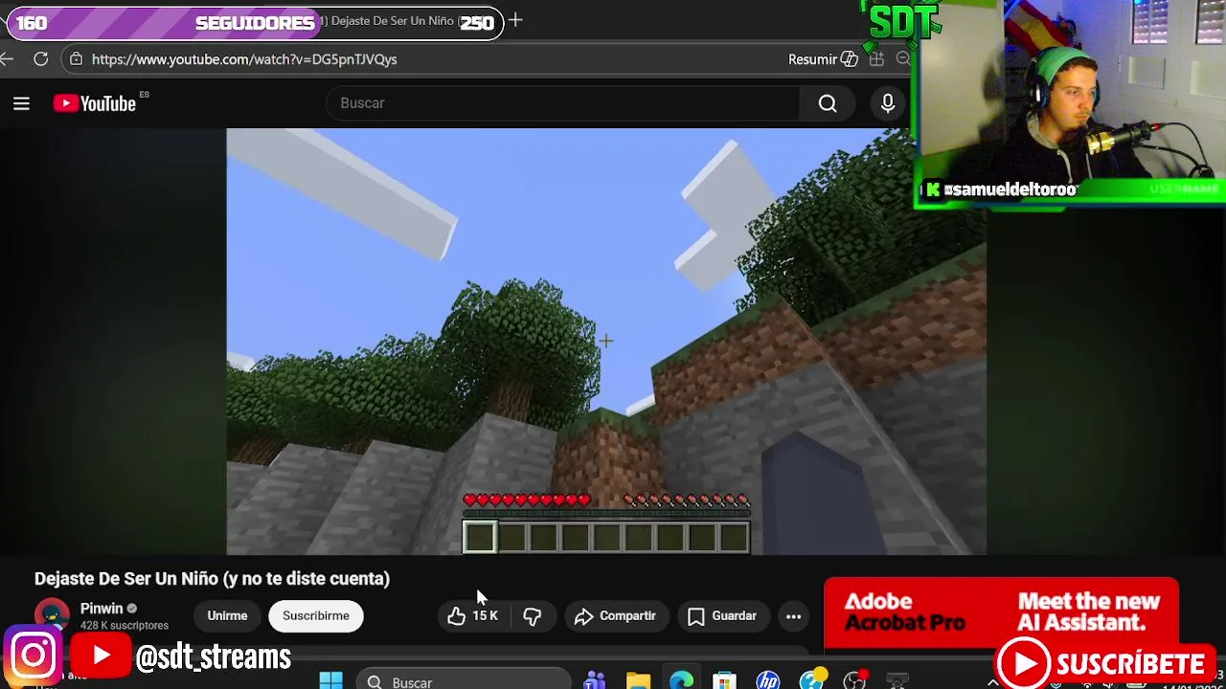Viewport: 1226px width, 689px height.
Task: Open the Pinwin channel avatar
Action: click(x=52, y=615)
